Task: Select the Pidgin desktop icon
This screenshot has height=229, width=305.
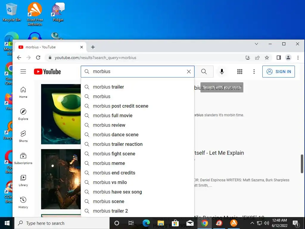Action: click(x=58, y=12)
